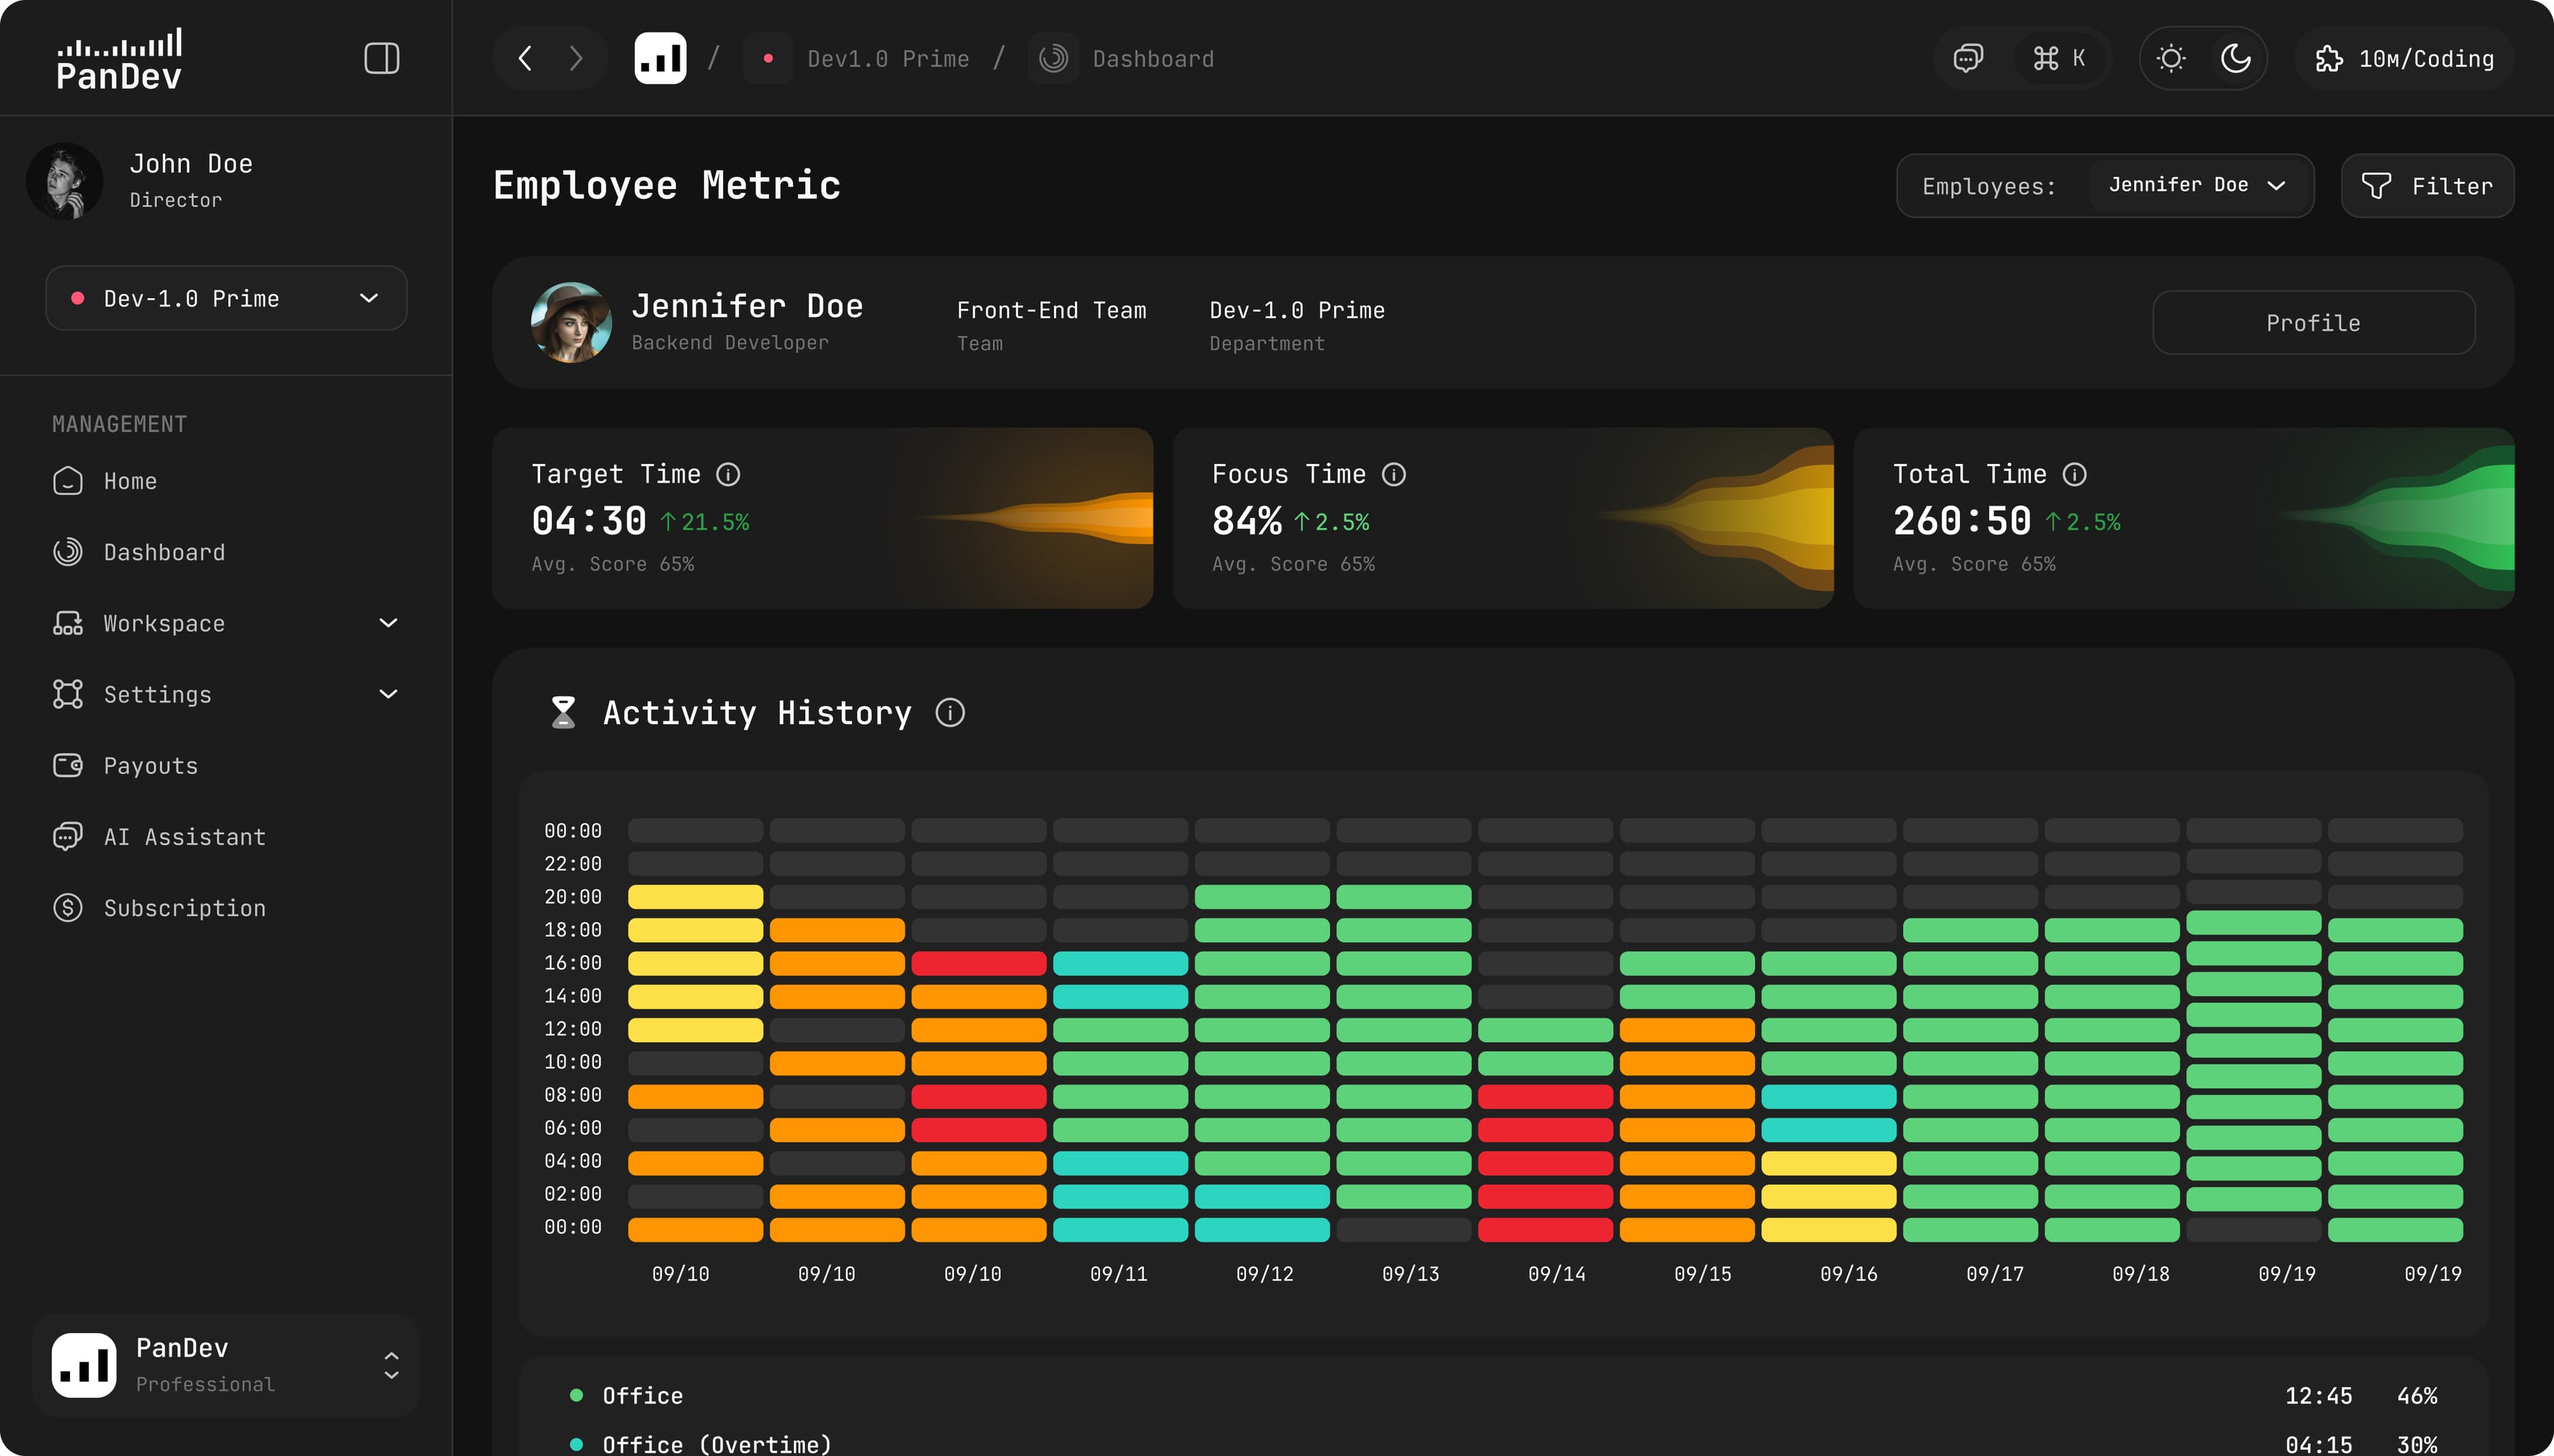Expand the Workspace menu chevron
The width and height of the screenshot is (2554, 1456).
point(388,623)
